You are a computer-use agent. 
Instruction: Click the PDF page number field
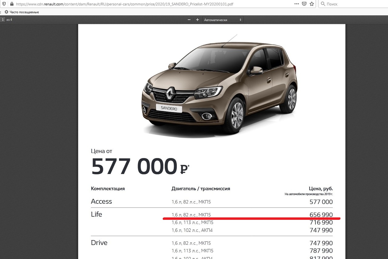(x=3, y=20)
